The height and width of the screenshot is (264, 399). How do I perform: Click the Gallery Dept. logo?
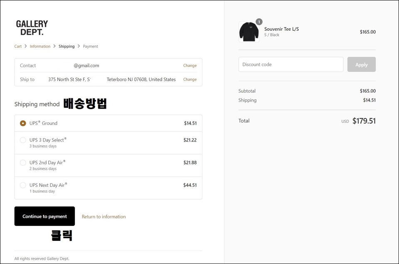point(32,28)
